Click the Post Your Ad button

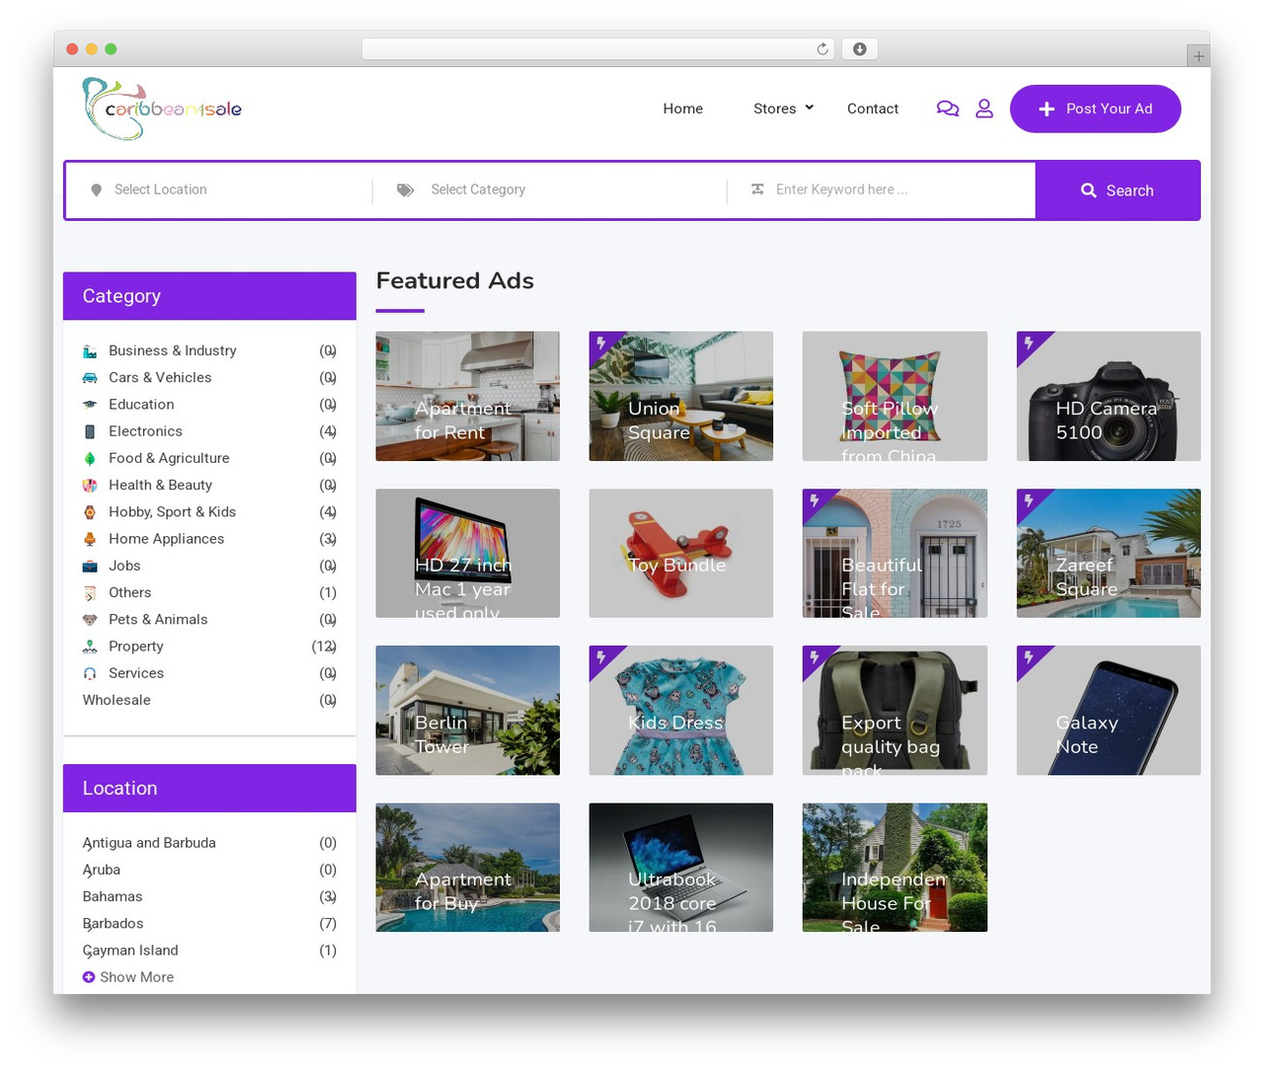(x=1095, y=109)
